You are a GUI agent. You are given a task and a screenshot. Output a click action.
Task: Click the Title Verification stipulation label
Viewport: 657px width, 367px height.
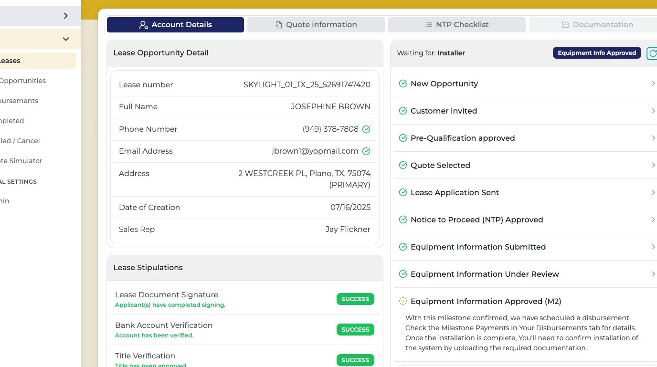pyautogui.click(x=145, y=356)
